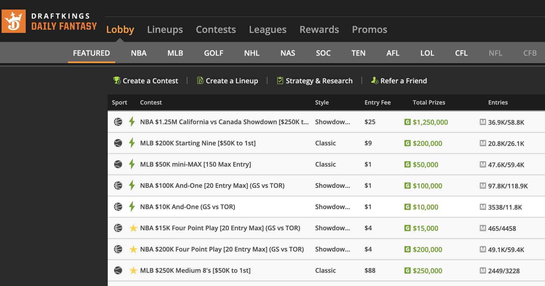Viewport: 545px width, 286px height.
Task: Click basketball icon in the NBA $1.25M California row
Action: tap(118, 122)
